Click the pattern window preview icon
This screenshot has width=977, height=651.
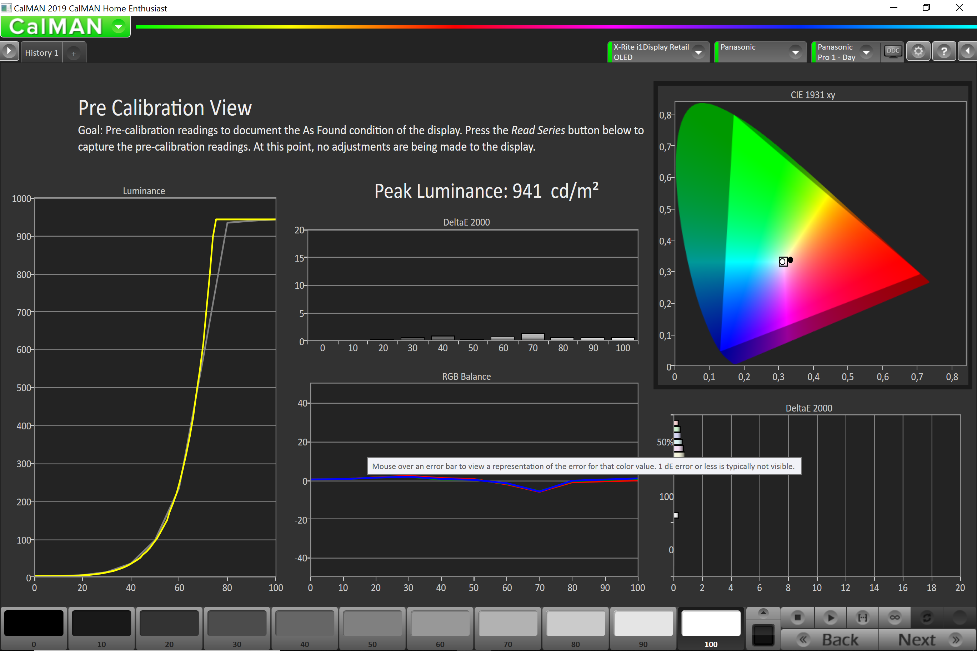click(x=763, y=635)
